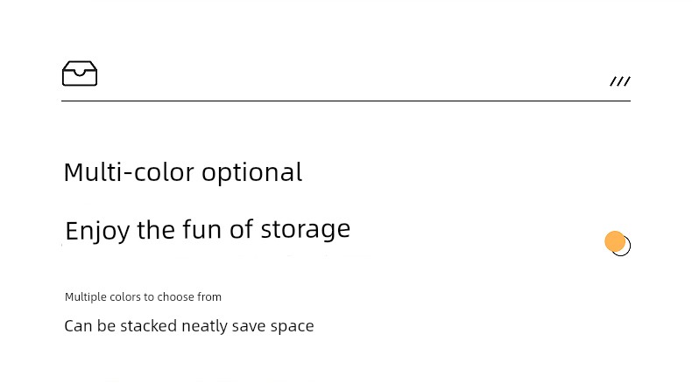The height and width of the screenshot is (383, 692).
Task: Click the "Enjoy the fun of storage" heading
Action: tap(208, 230)
